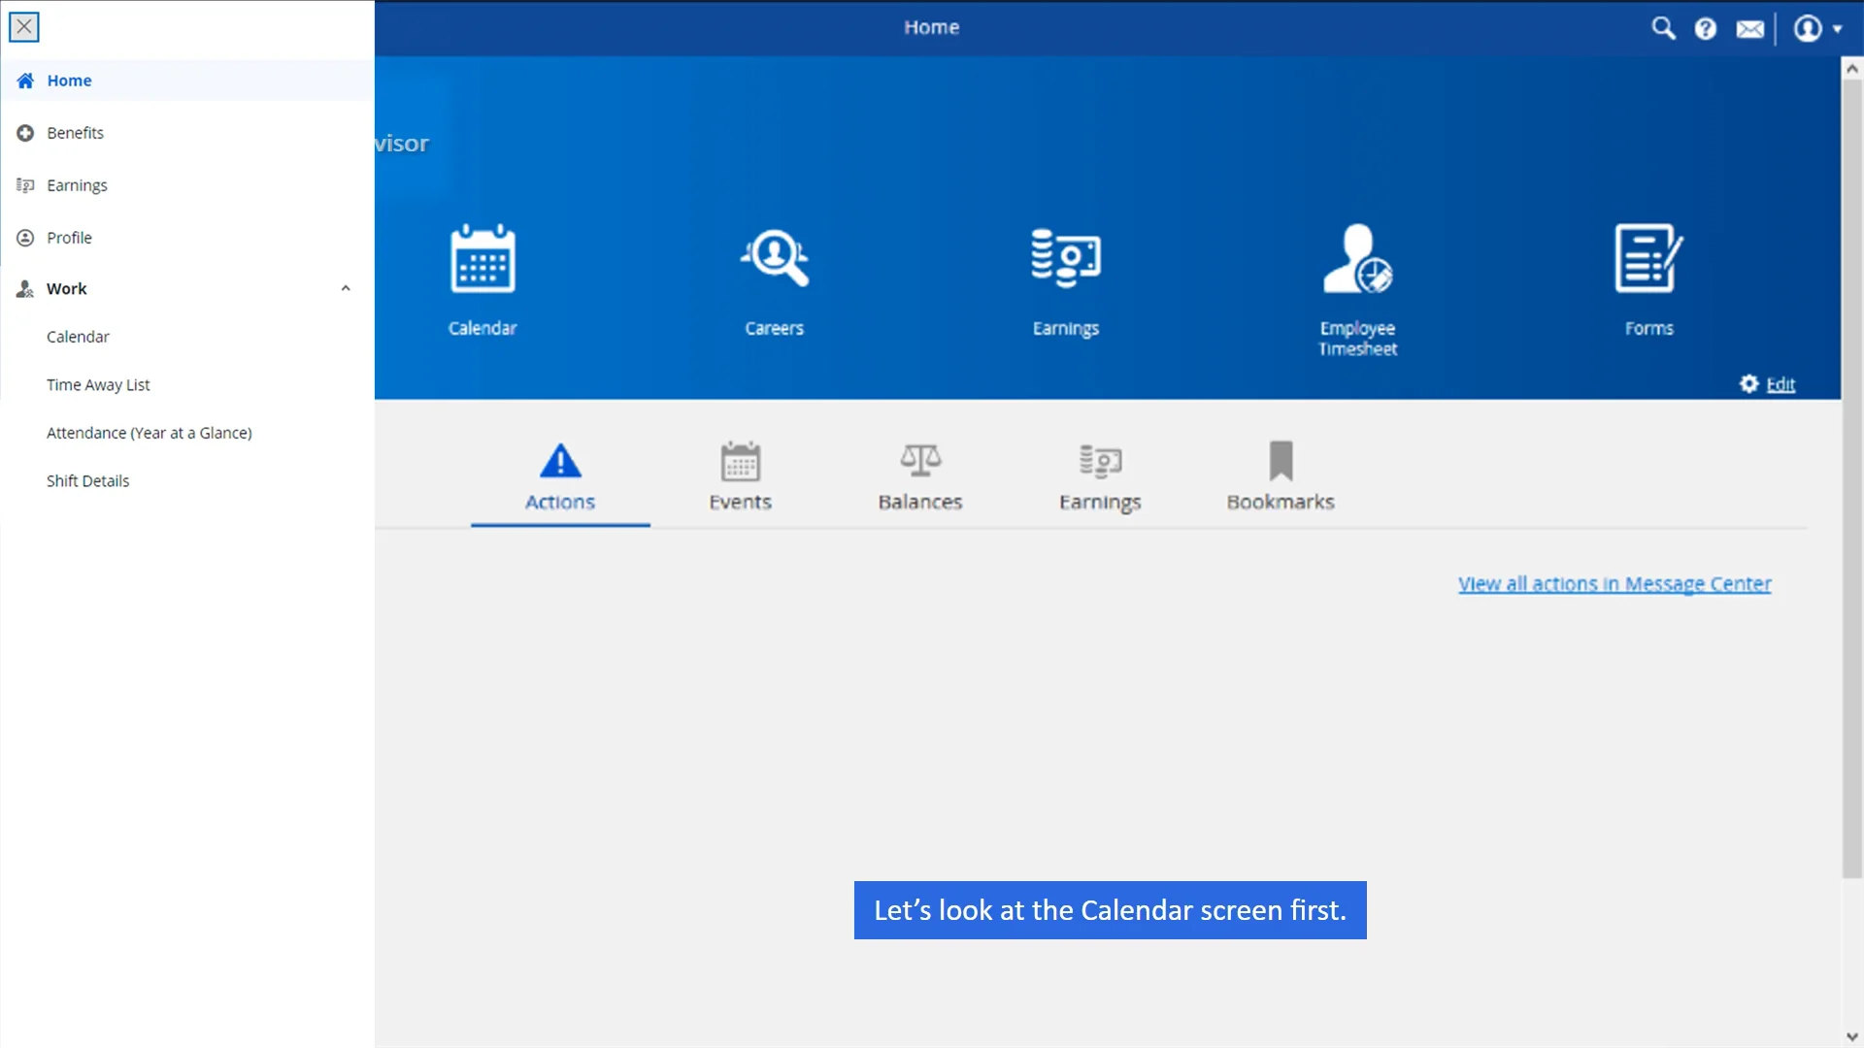The image size is (1864, 1048).
Task: Select Time Away List under Work
Action: coord(98,385)
